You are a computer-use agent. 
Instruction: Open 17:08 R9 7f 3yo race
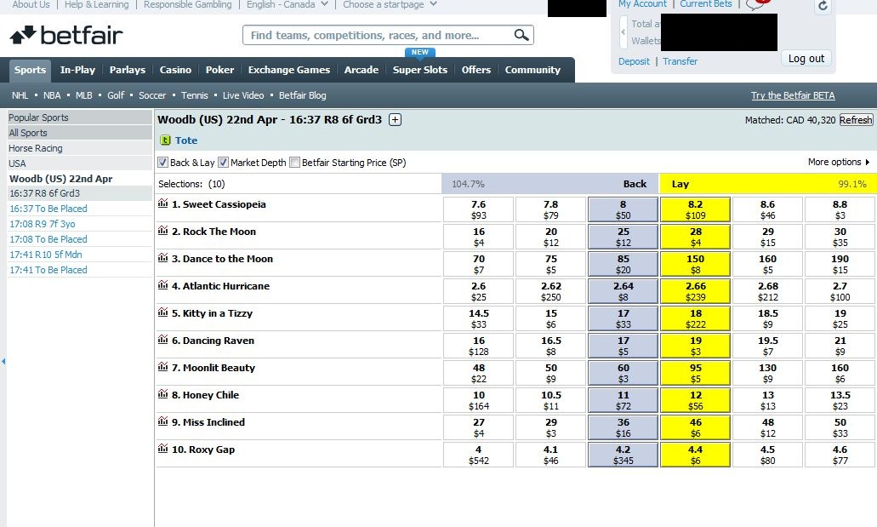pos(43,224)
